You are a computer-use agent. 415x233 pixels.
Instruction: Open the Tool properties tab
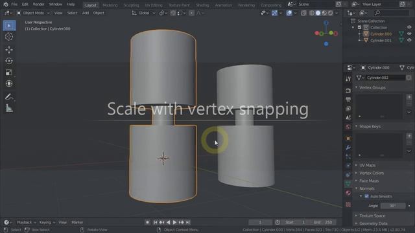pos(348,79)
